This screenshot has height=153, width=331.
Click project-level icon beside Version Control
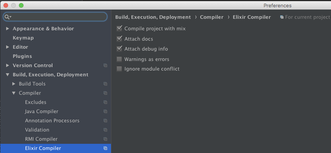click(105, 65)
